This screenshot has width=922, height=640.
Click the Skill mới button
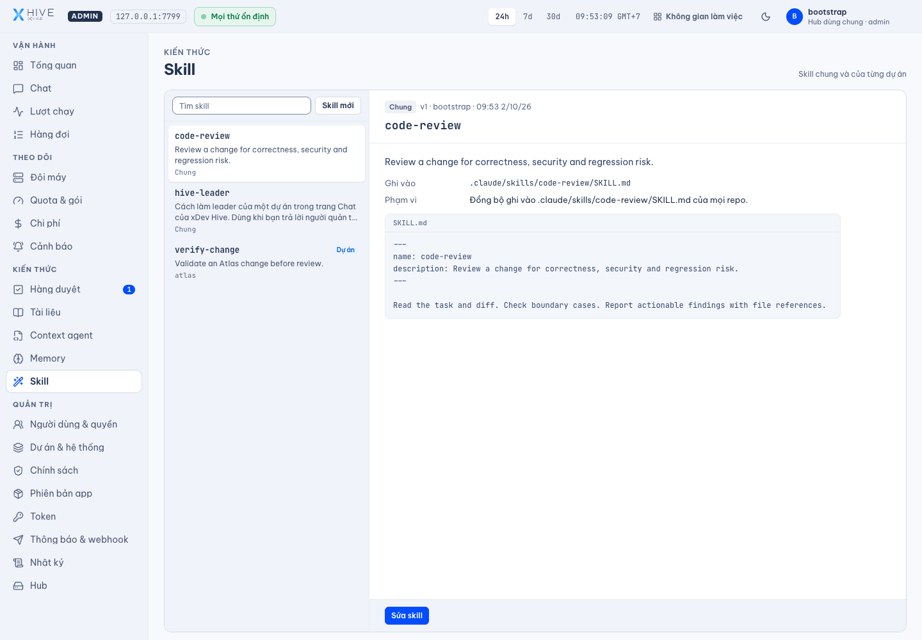pos(338,106)
